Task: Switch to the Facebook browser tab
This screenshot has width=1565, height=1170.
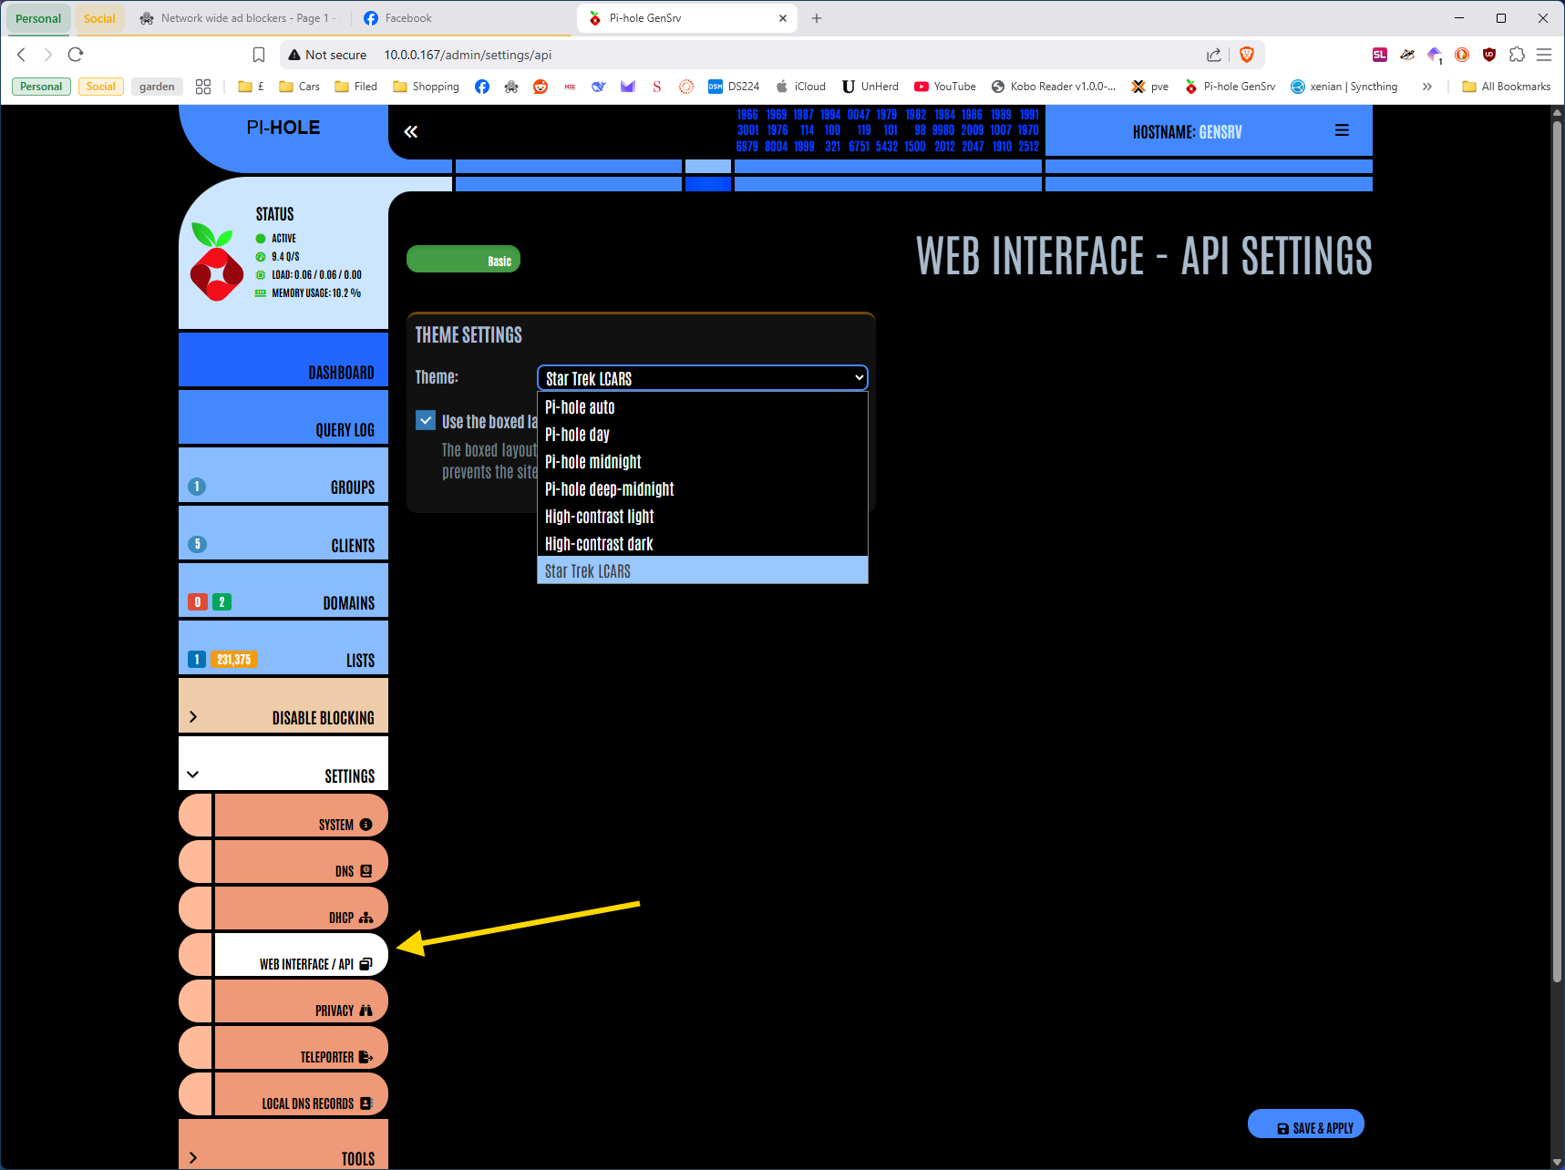Action: (407, 18)
